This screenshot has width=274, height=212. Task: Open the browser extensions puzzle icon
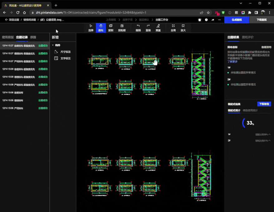click(250, 12)
